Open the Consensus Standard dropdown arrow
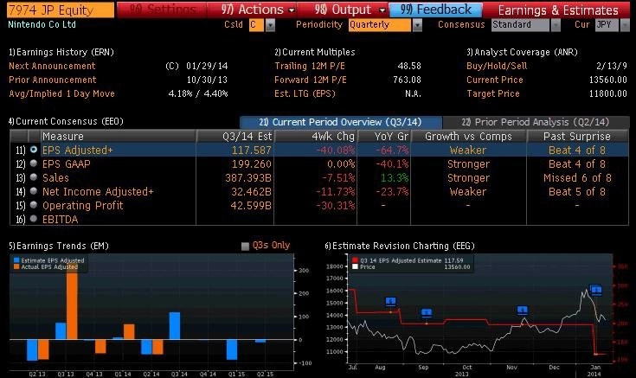This screenshot has height=378, width=636. [556, 25]
